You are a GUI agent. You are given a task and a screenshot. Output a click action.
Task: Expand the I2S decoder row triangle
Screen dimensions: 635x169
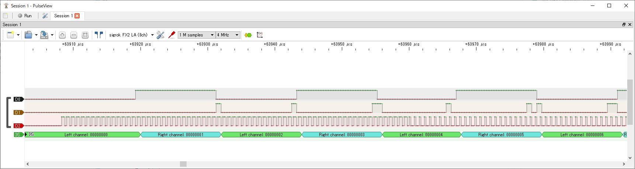click(26, 134)
